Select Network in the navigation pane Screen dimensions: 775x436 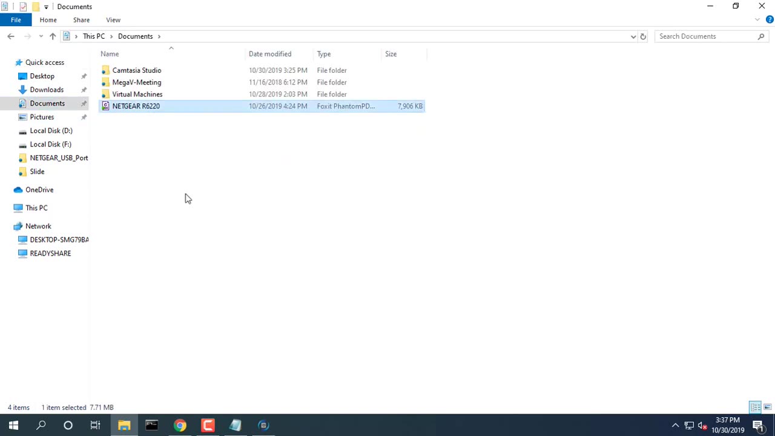tap(38, 226)
